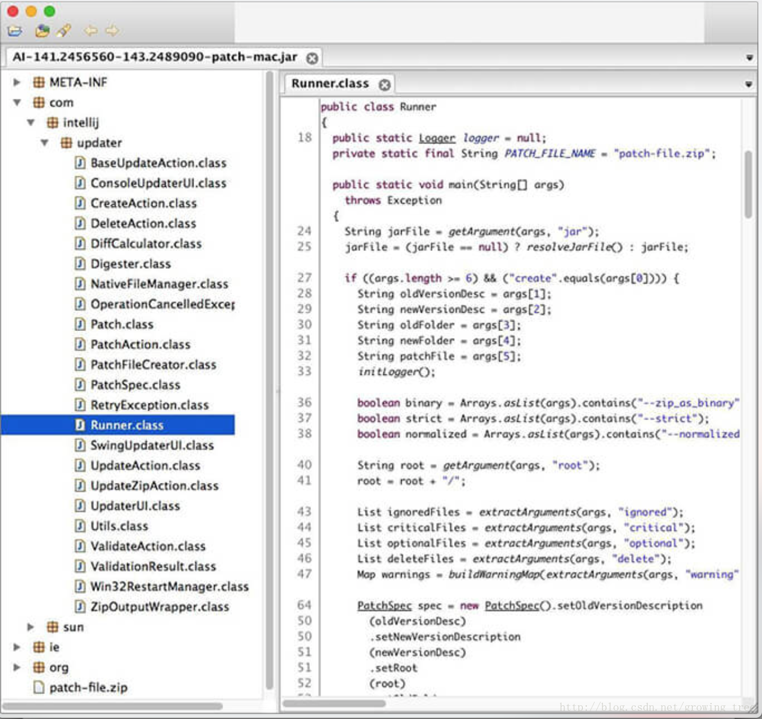
Task: Collapse the com package node
Action: (17, 103)
